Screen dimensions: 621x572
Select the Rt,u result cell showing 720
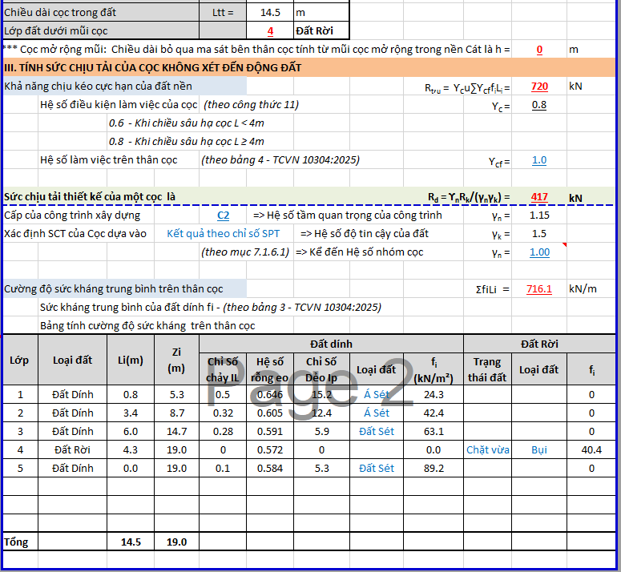click(539, 87)
